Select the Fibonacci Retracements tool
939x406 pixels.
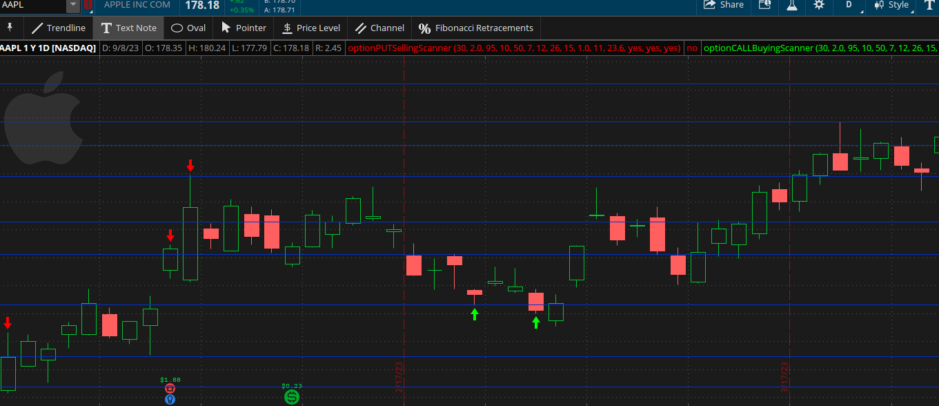pyautogui.click(x=476, y=28)
